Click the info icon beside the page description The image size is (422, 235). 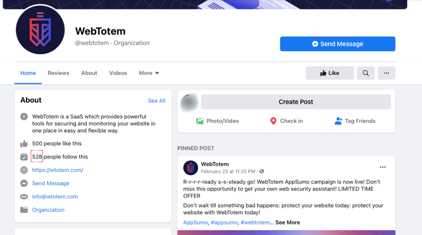click(x=24, y=117)
